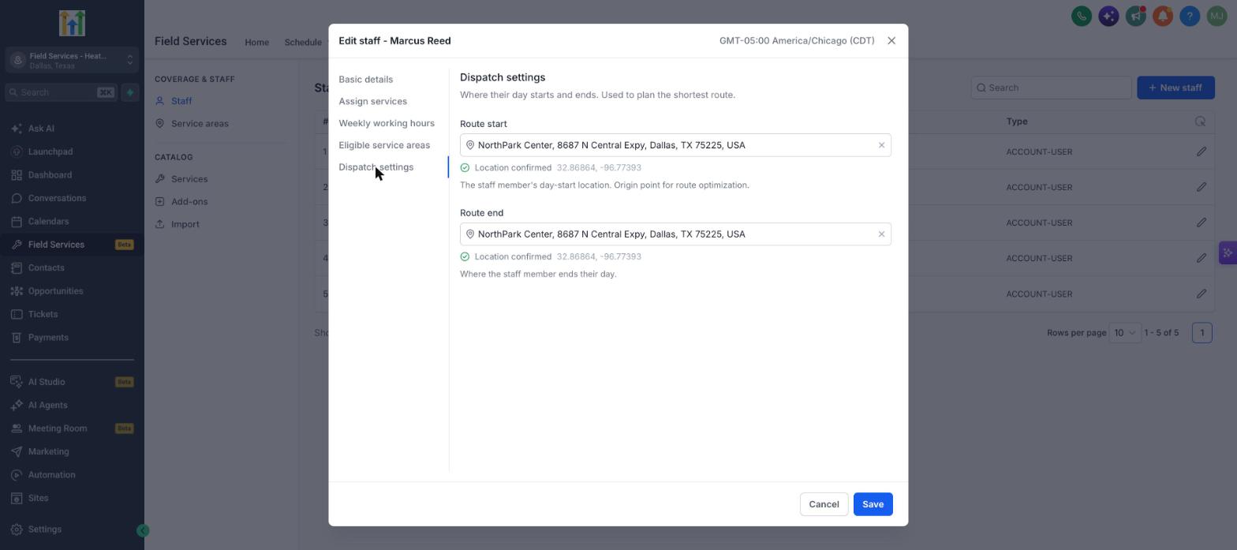Open Conversations in sidebar
Image resolution: width=1237 pixels, height=550 pixels.
point(72,198)
